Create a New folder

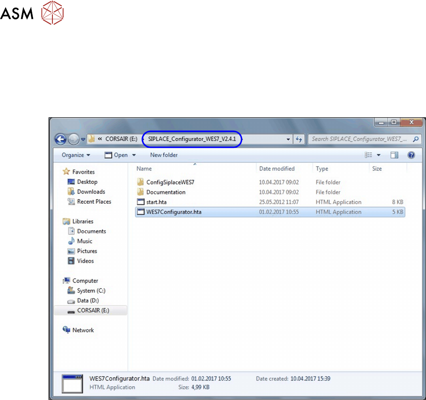(164, 155)
